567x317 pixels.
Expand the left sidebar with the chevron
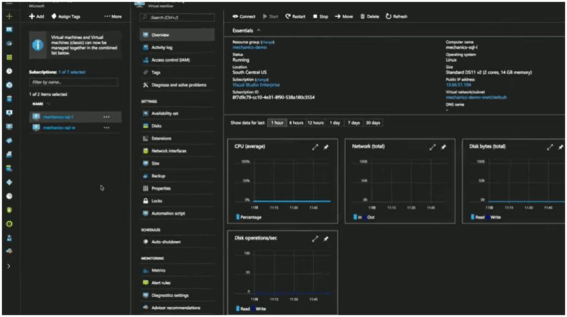9,266
